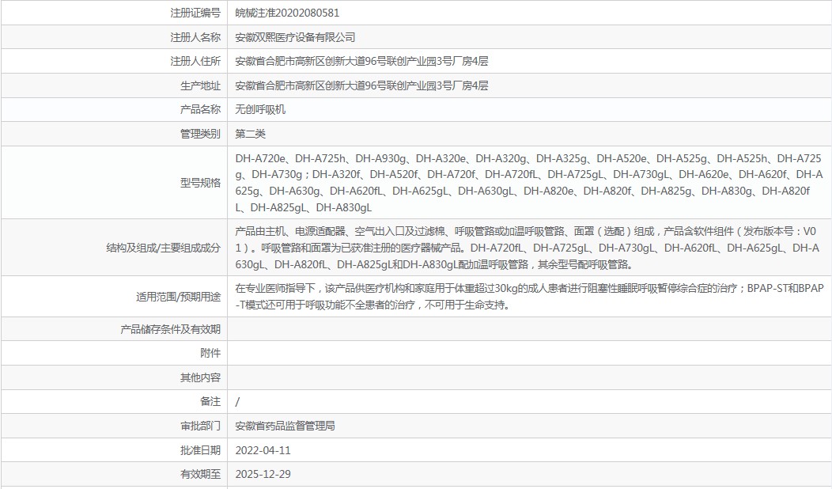Select the intended-use text starting 在专业医师指导下

click(x=529, y=296)
